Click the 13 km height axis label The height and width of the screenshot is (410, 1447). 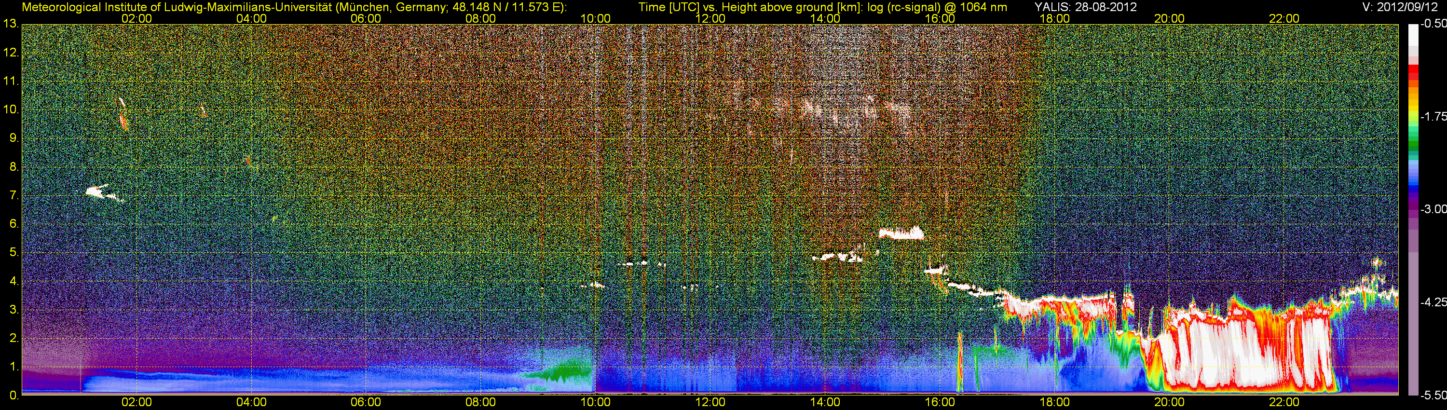tap(10, 24)
